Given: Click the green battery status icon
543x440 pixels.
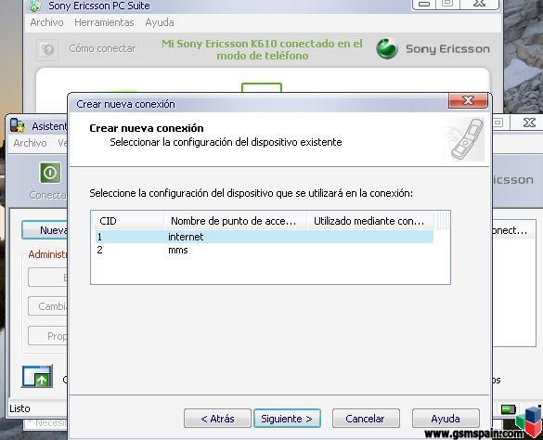Looking at the screenshot, I should 509,409.
